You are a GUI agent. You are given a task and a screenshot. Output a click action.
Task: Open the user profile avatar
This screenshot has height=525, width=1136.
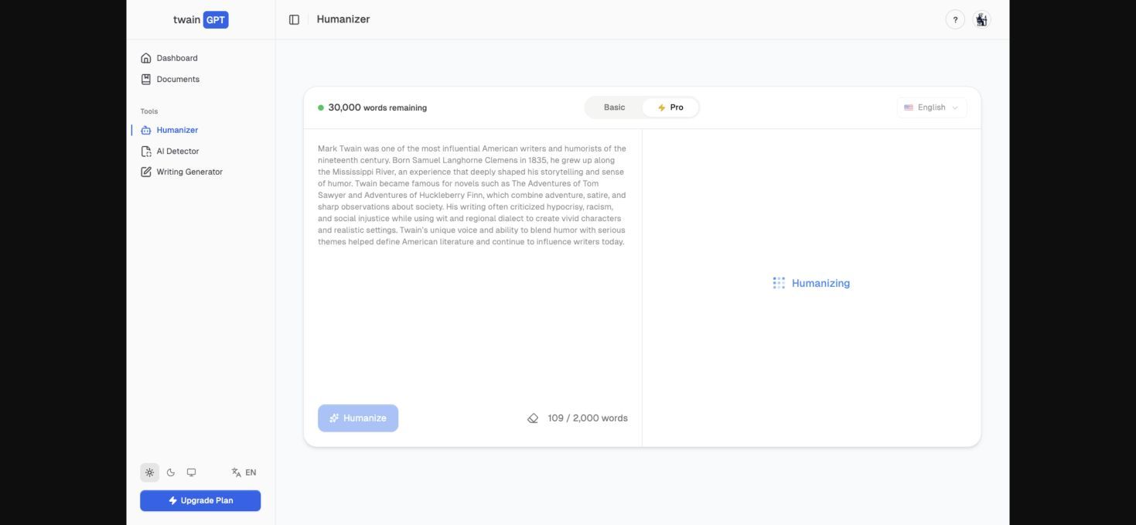[x=981, y=20]
